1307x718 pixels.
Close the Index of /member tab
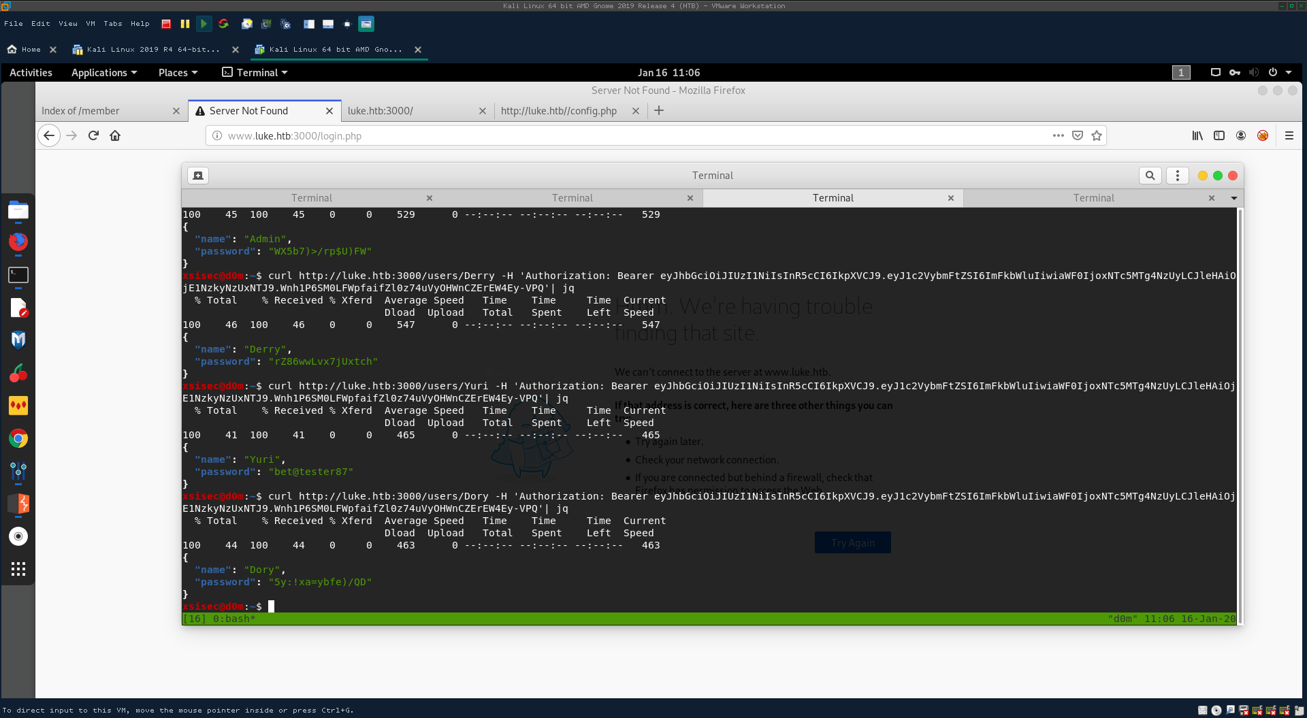pos(176,111)
